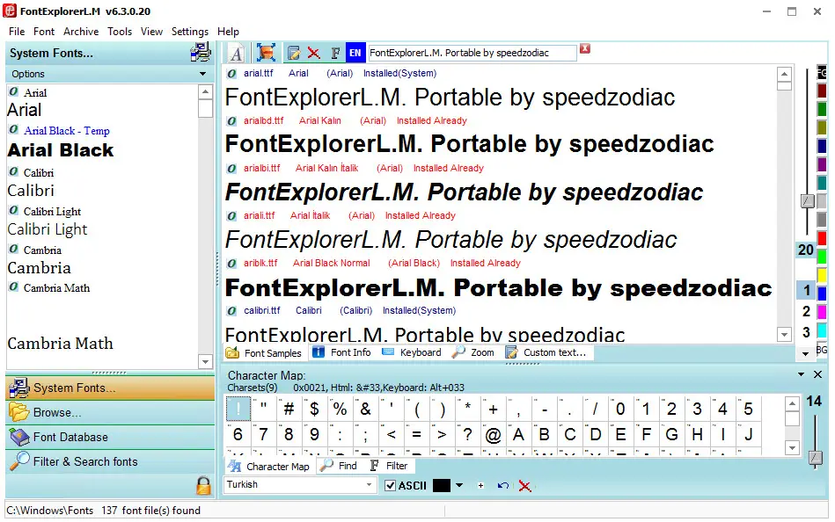
Task: Open the black color dropdown arrow
Action: click(x=458, y=485)
